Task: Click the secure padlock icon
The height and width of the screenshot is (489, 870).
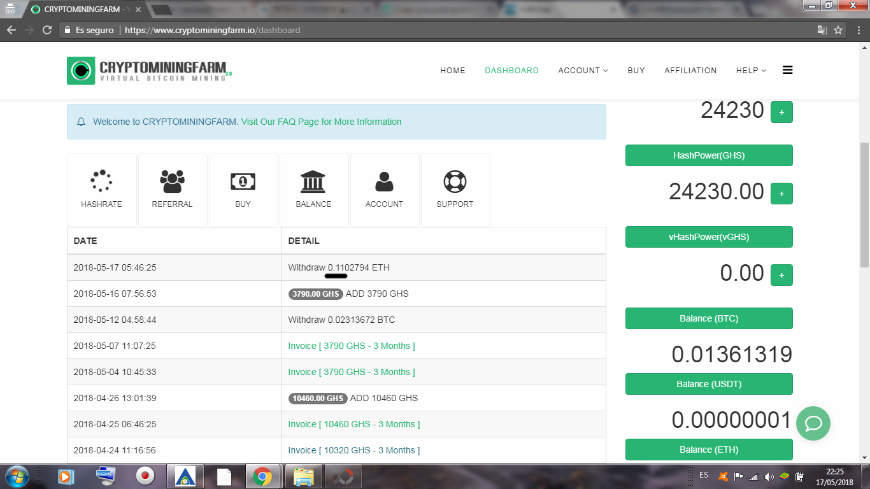Action: click(68, 30)
